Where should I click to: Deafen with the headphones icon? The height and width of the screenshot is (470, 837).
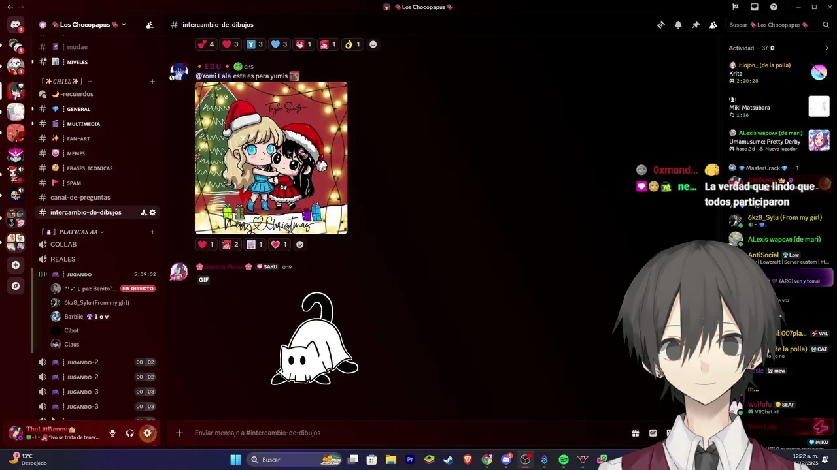click(129, 433)
